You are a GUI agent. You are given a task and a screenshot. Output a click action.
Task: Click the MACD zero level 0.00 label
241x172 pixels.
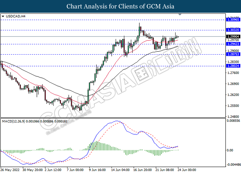pos(230,150)
